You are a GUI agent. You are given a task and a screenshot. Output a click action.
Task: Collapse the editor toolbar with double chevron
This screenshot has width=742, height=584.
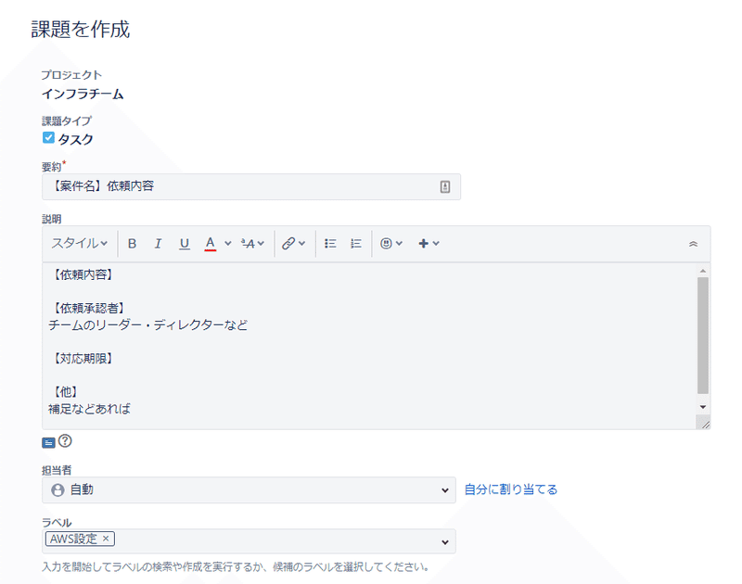click(693, 244)
